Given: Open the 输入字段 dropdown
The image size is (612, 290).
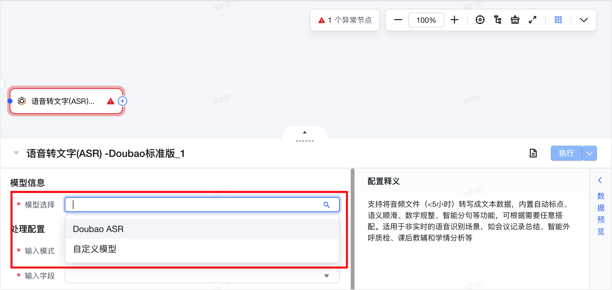Looking at the screenshot, I should point(202,276).
